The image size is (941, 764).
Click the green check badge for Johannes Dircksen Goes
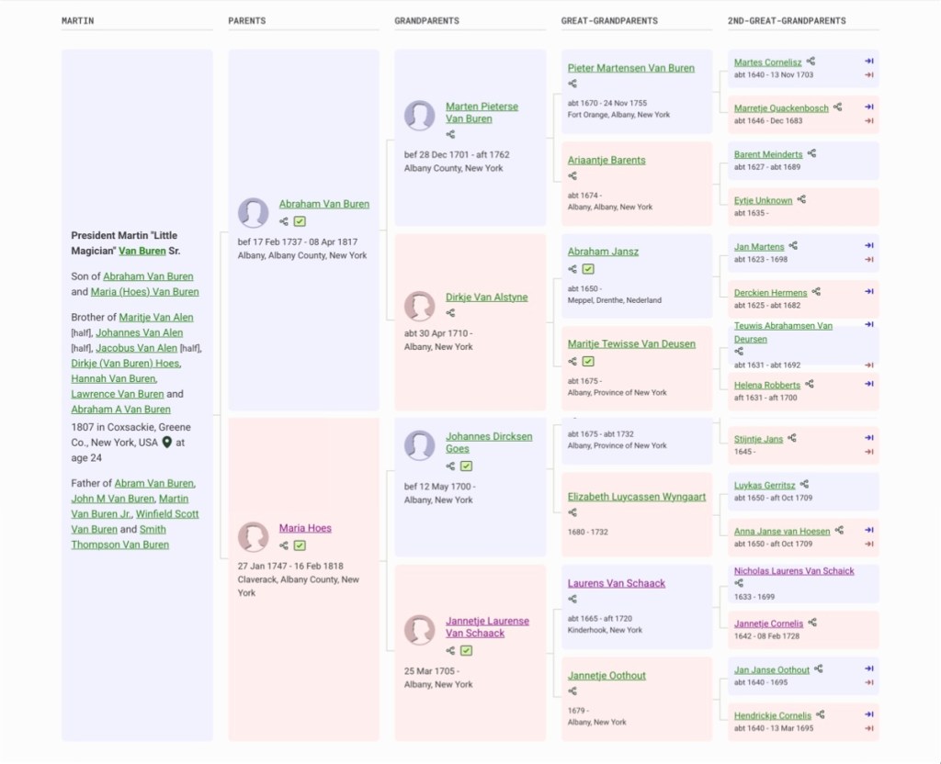[467, 466]
